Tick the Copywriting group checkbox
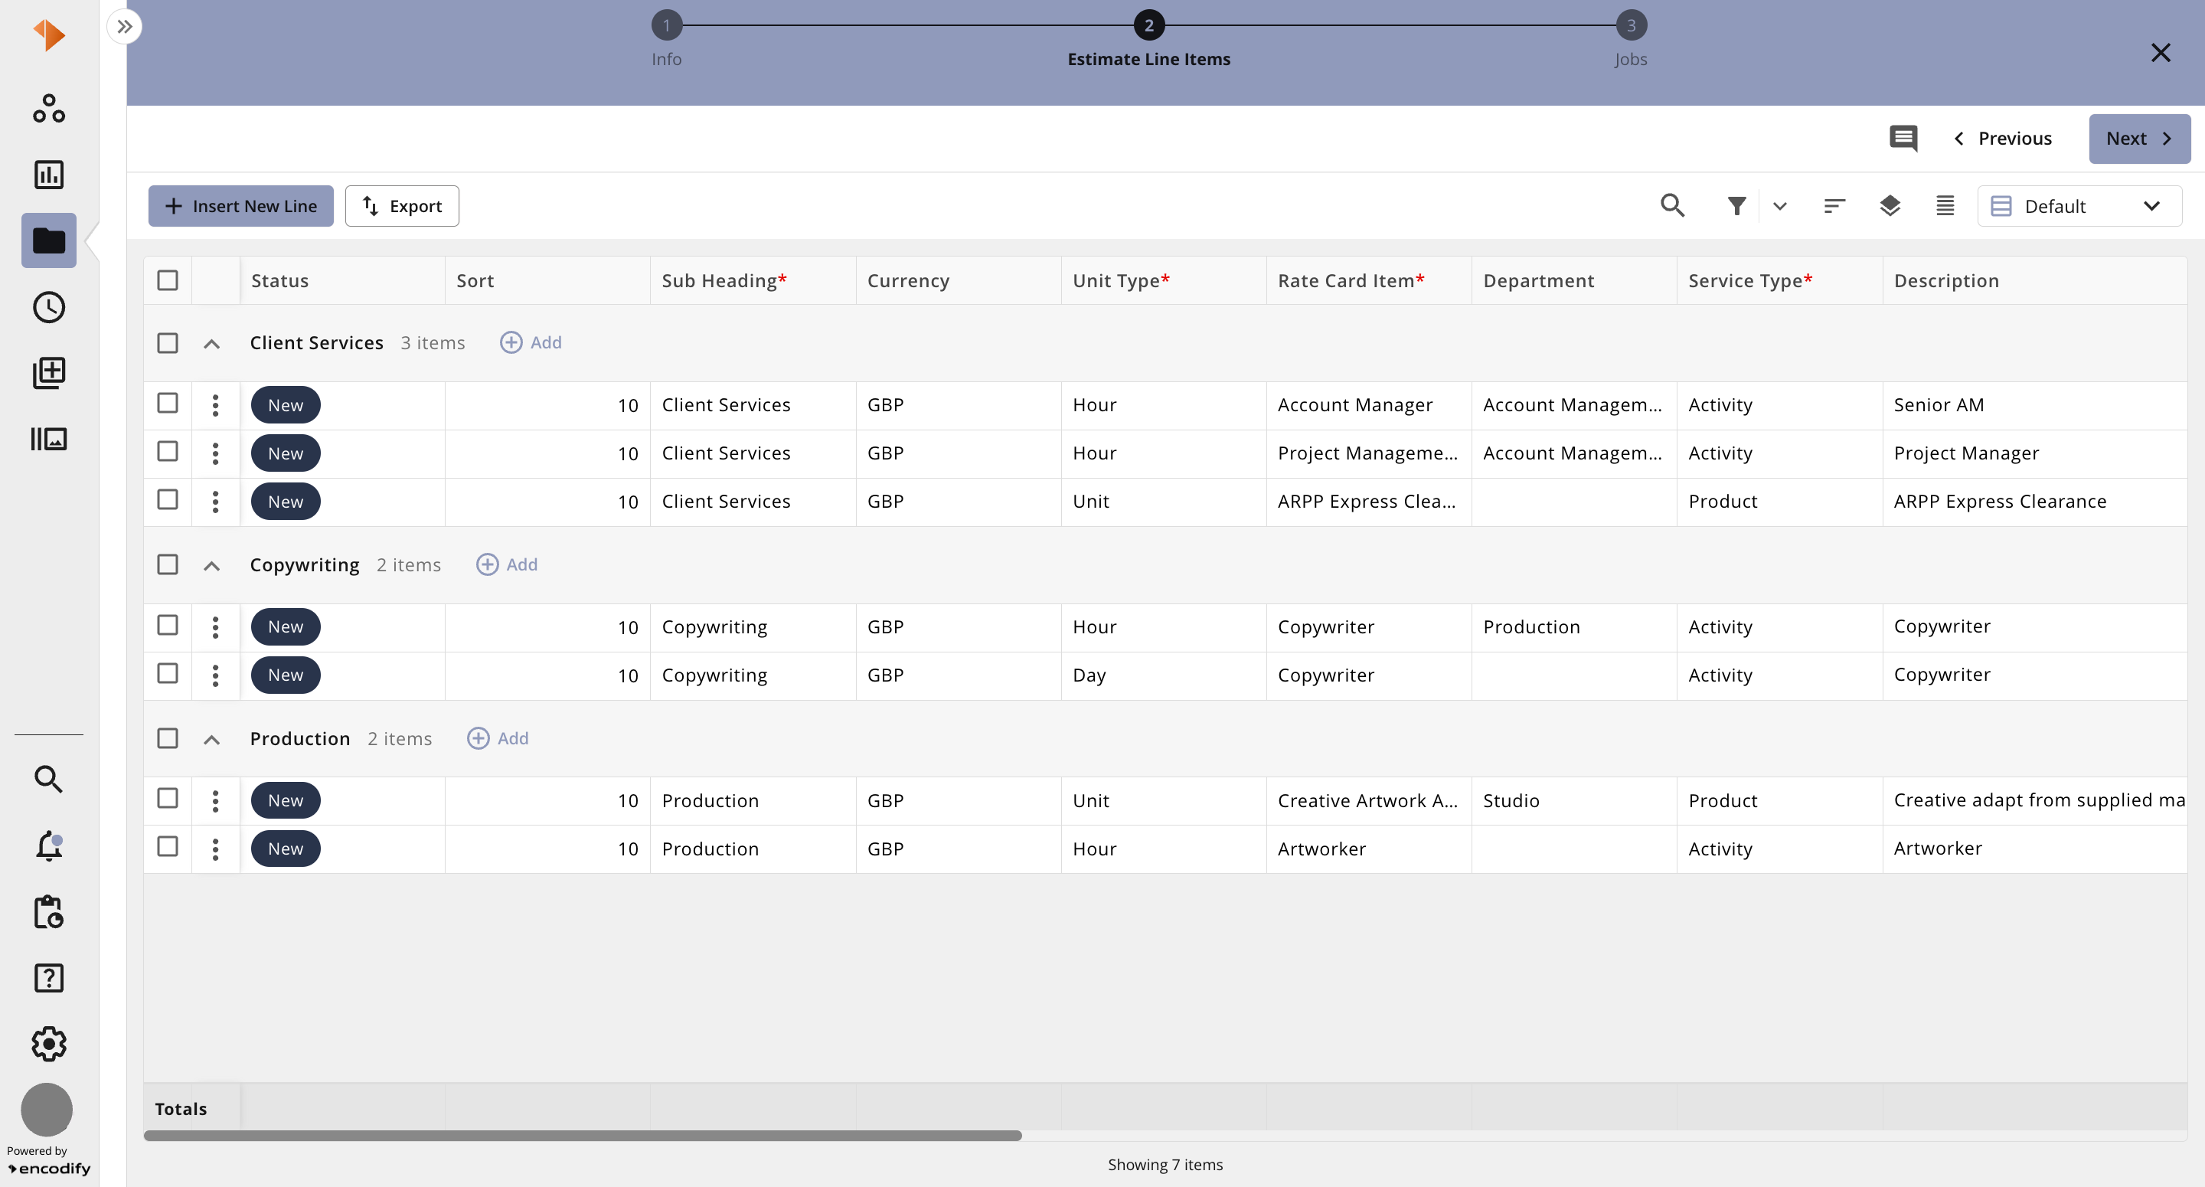The width and height of the screenshot is (2205, 1187). [x=168, y=564]
